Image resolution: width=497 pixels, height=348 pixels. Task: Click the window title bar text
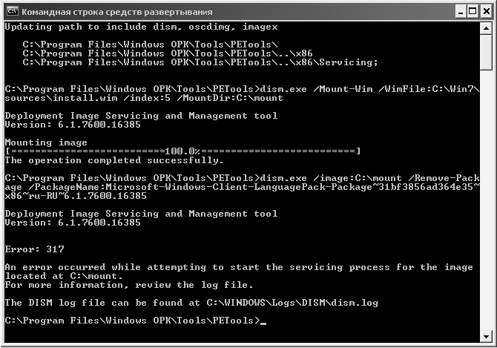(x=116, y=12)
